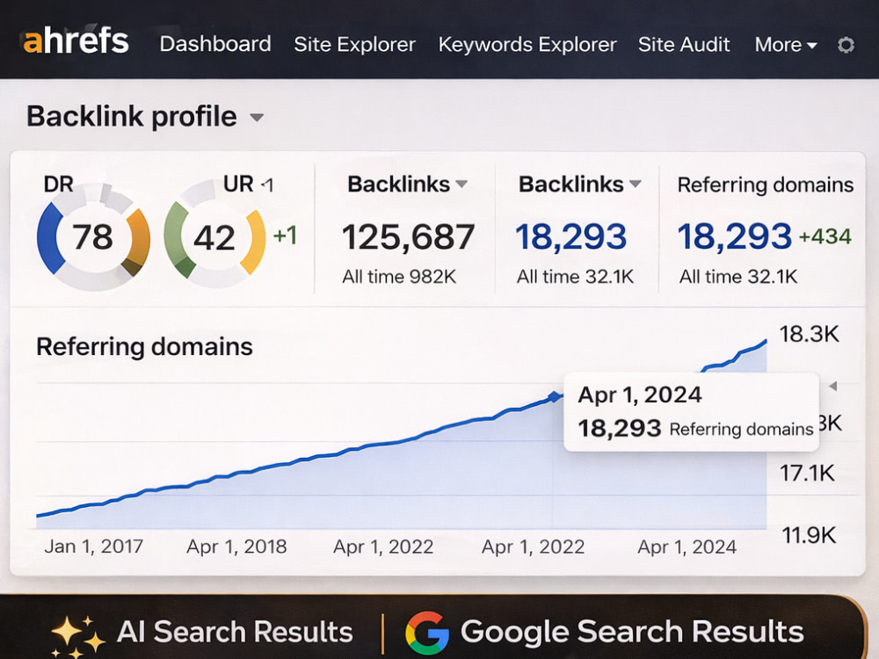Image resolution: width=879 pixels, height=659 pixels.
Task: Click the green +1 UR change
Action: click(285, 235)
